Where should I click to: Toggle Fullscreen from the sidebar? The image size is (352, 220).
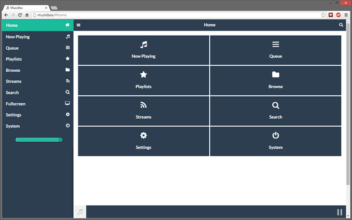click(x=37, y=104)
